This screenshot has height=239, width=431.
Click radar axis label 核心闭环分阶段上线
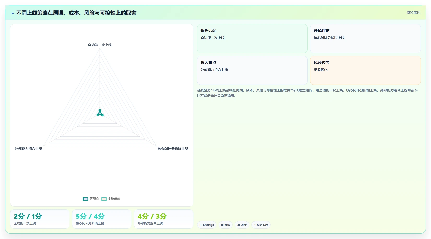coord(173,149)
